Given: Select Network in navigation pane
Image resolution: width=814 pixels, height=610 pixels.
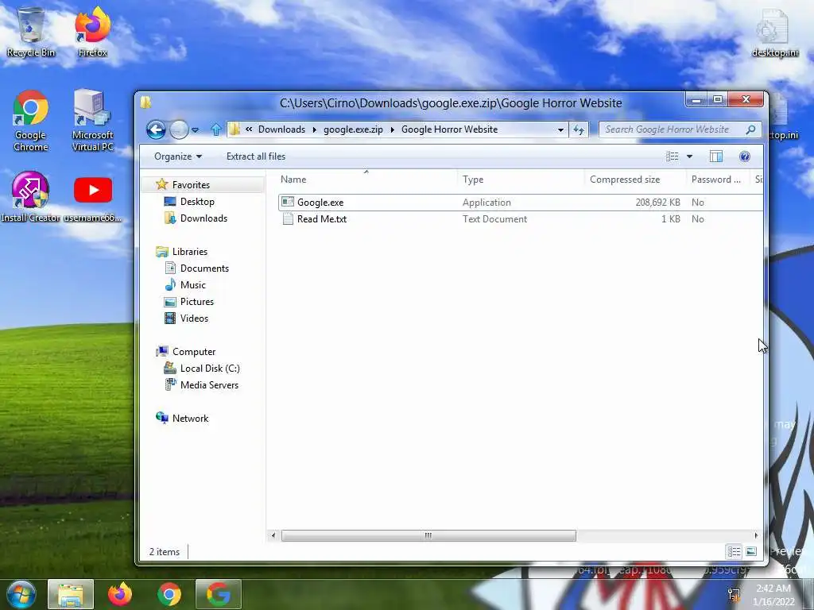Looking at the screenshot, I should tap(190, 418).
